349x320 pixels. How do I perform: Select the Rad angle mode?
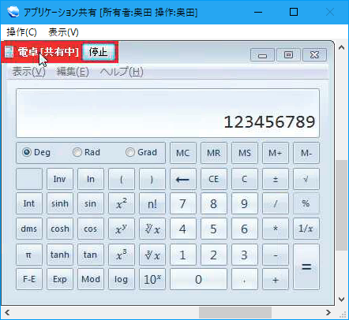[x=77, y=152]
